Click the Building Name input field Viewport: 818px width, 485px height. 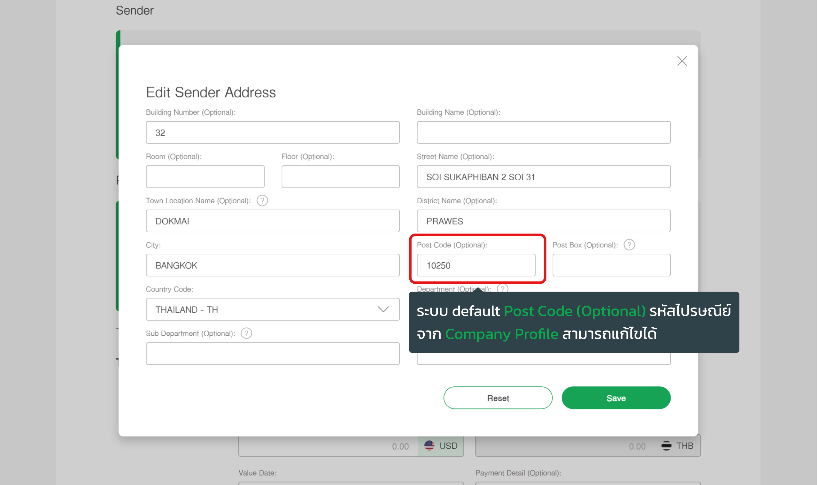[544, 133]
